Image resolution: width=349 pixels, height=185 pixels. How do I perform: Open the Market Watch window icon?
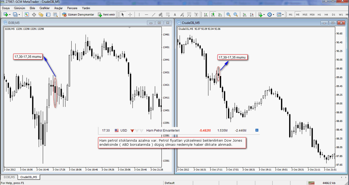[x=27, y=15]
